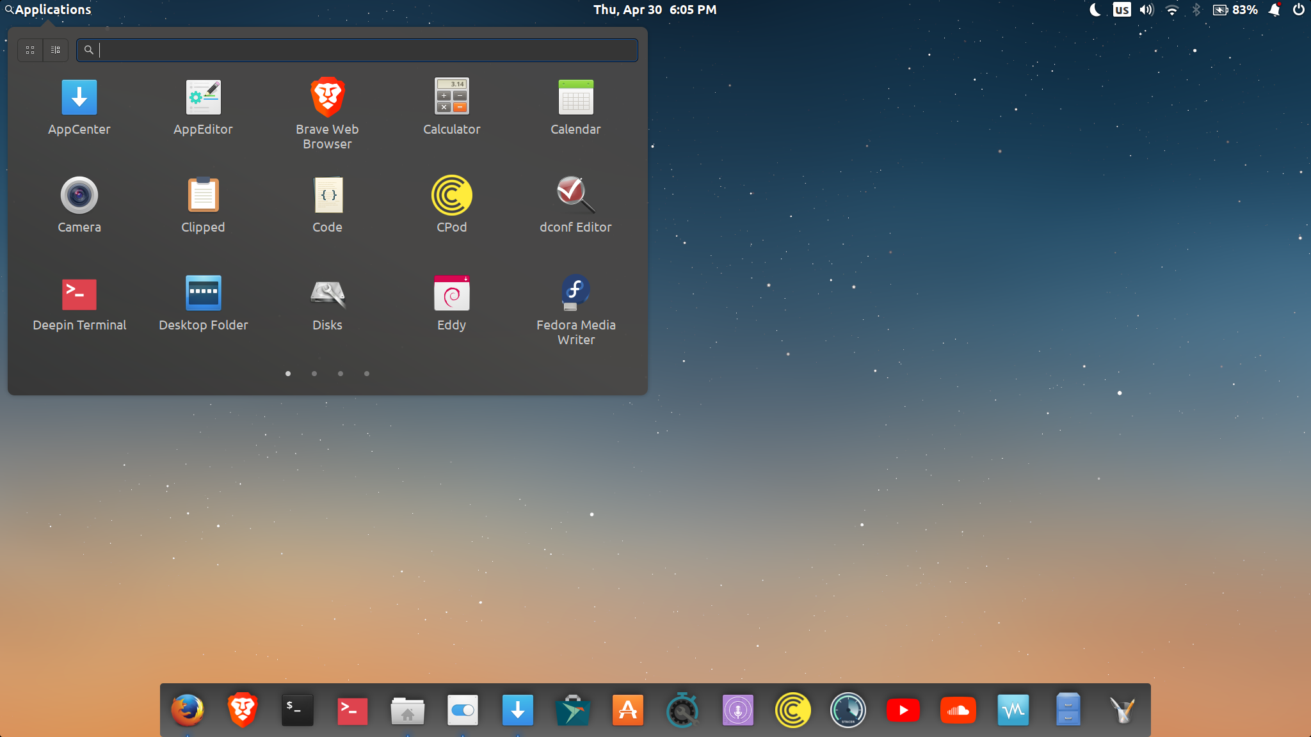Launch Firefox from the dock
The image size is (1311, 737).
point(188,710)
